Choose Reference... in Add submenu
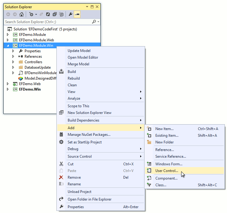Image resolution: width=227 pixels, height=213 pixels. [x=164, y=150]
